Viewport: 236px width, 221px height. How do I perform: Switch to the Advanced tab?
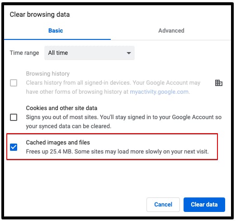click(171, 31)
